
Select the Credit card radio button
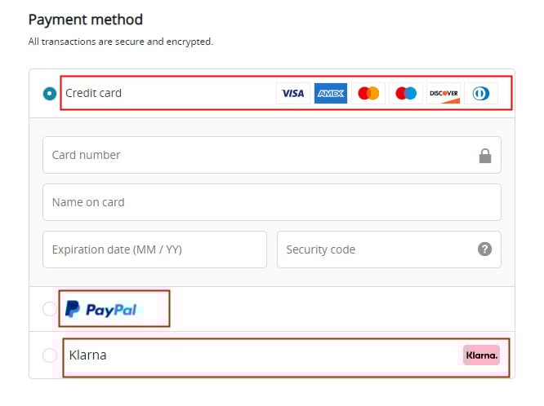click(50, 94)
